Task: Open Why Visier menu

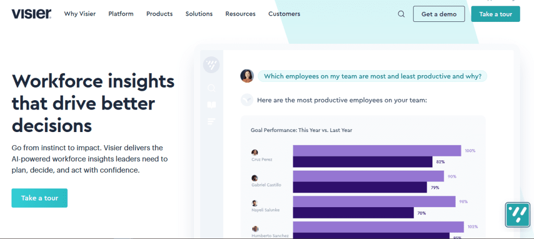Action: tap(80, 14)
